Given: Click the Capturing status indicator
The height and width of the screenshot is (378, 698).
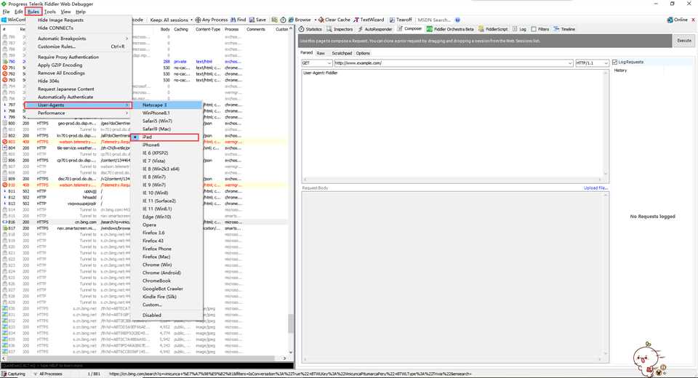Looking at the screenshot, I should pos(13,374).
